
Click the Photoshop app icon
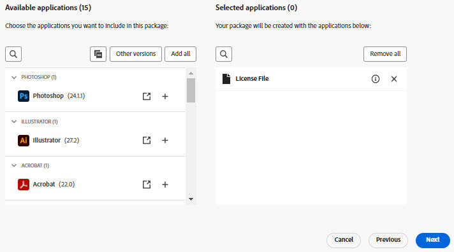24,96
